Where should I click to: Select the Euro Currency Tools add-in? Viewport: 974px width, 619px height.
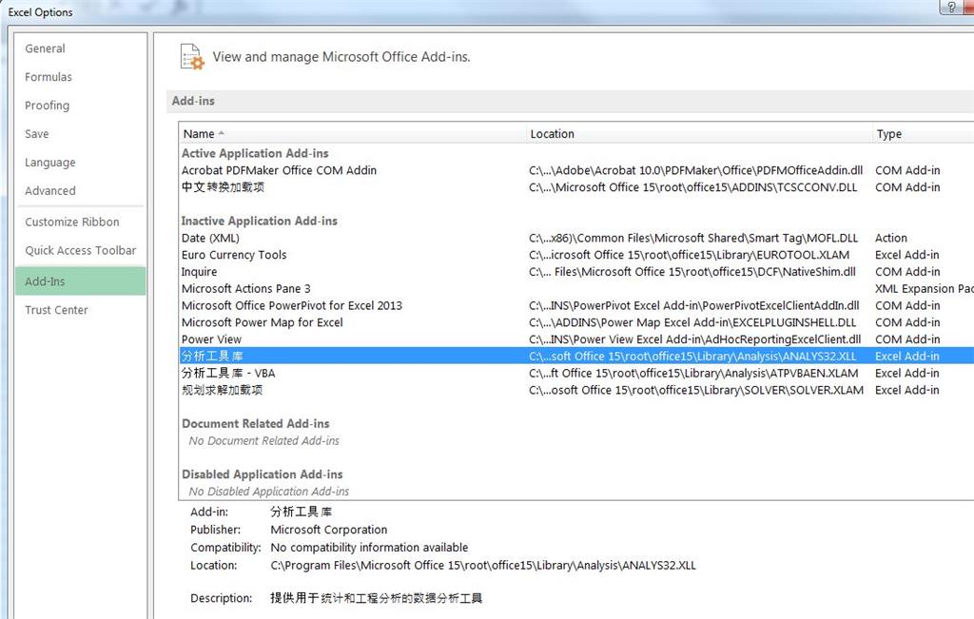576,255
